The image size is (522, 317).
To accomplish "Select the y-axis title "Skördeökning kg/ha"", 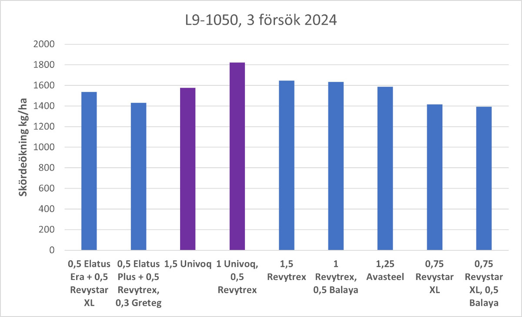I will pyautogui.click(x=23, y=147).
